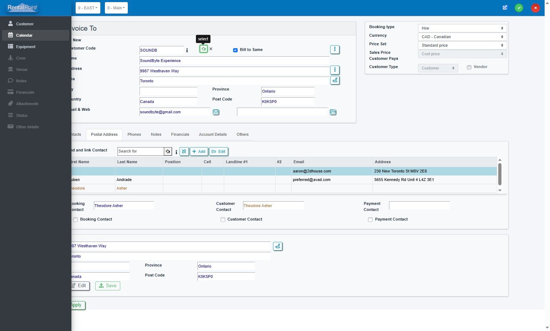
Task: Open the Account Details tab
Action: [213, 134]
